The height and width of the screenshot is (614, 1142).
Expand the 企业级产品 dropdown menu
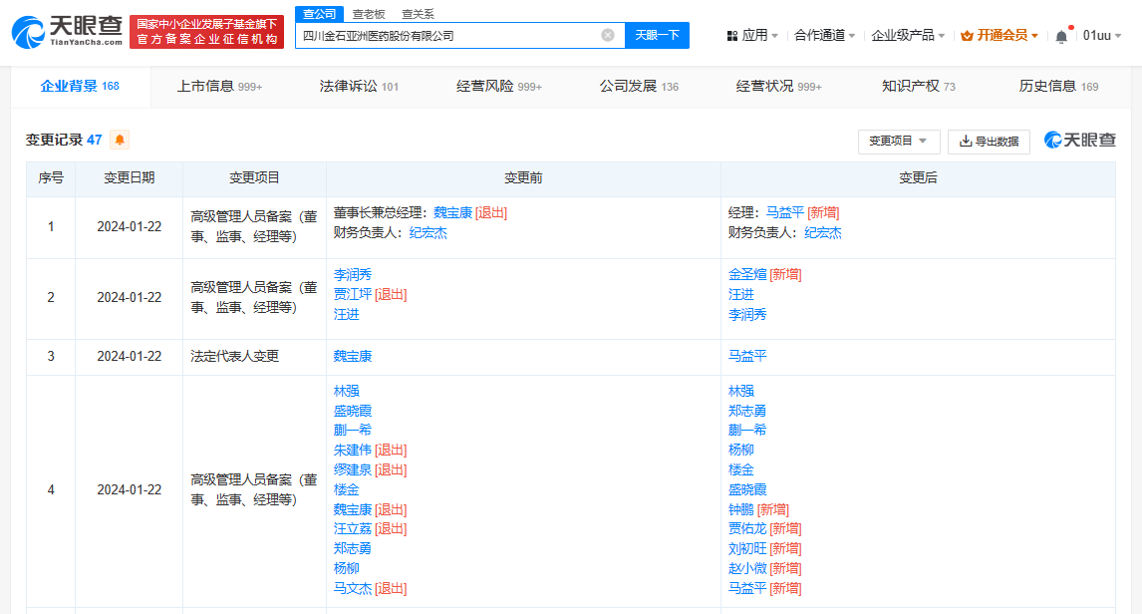click(908, 35)
